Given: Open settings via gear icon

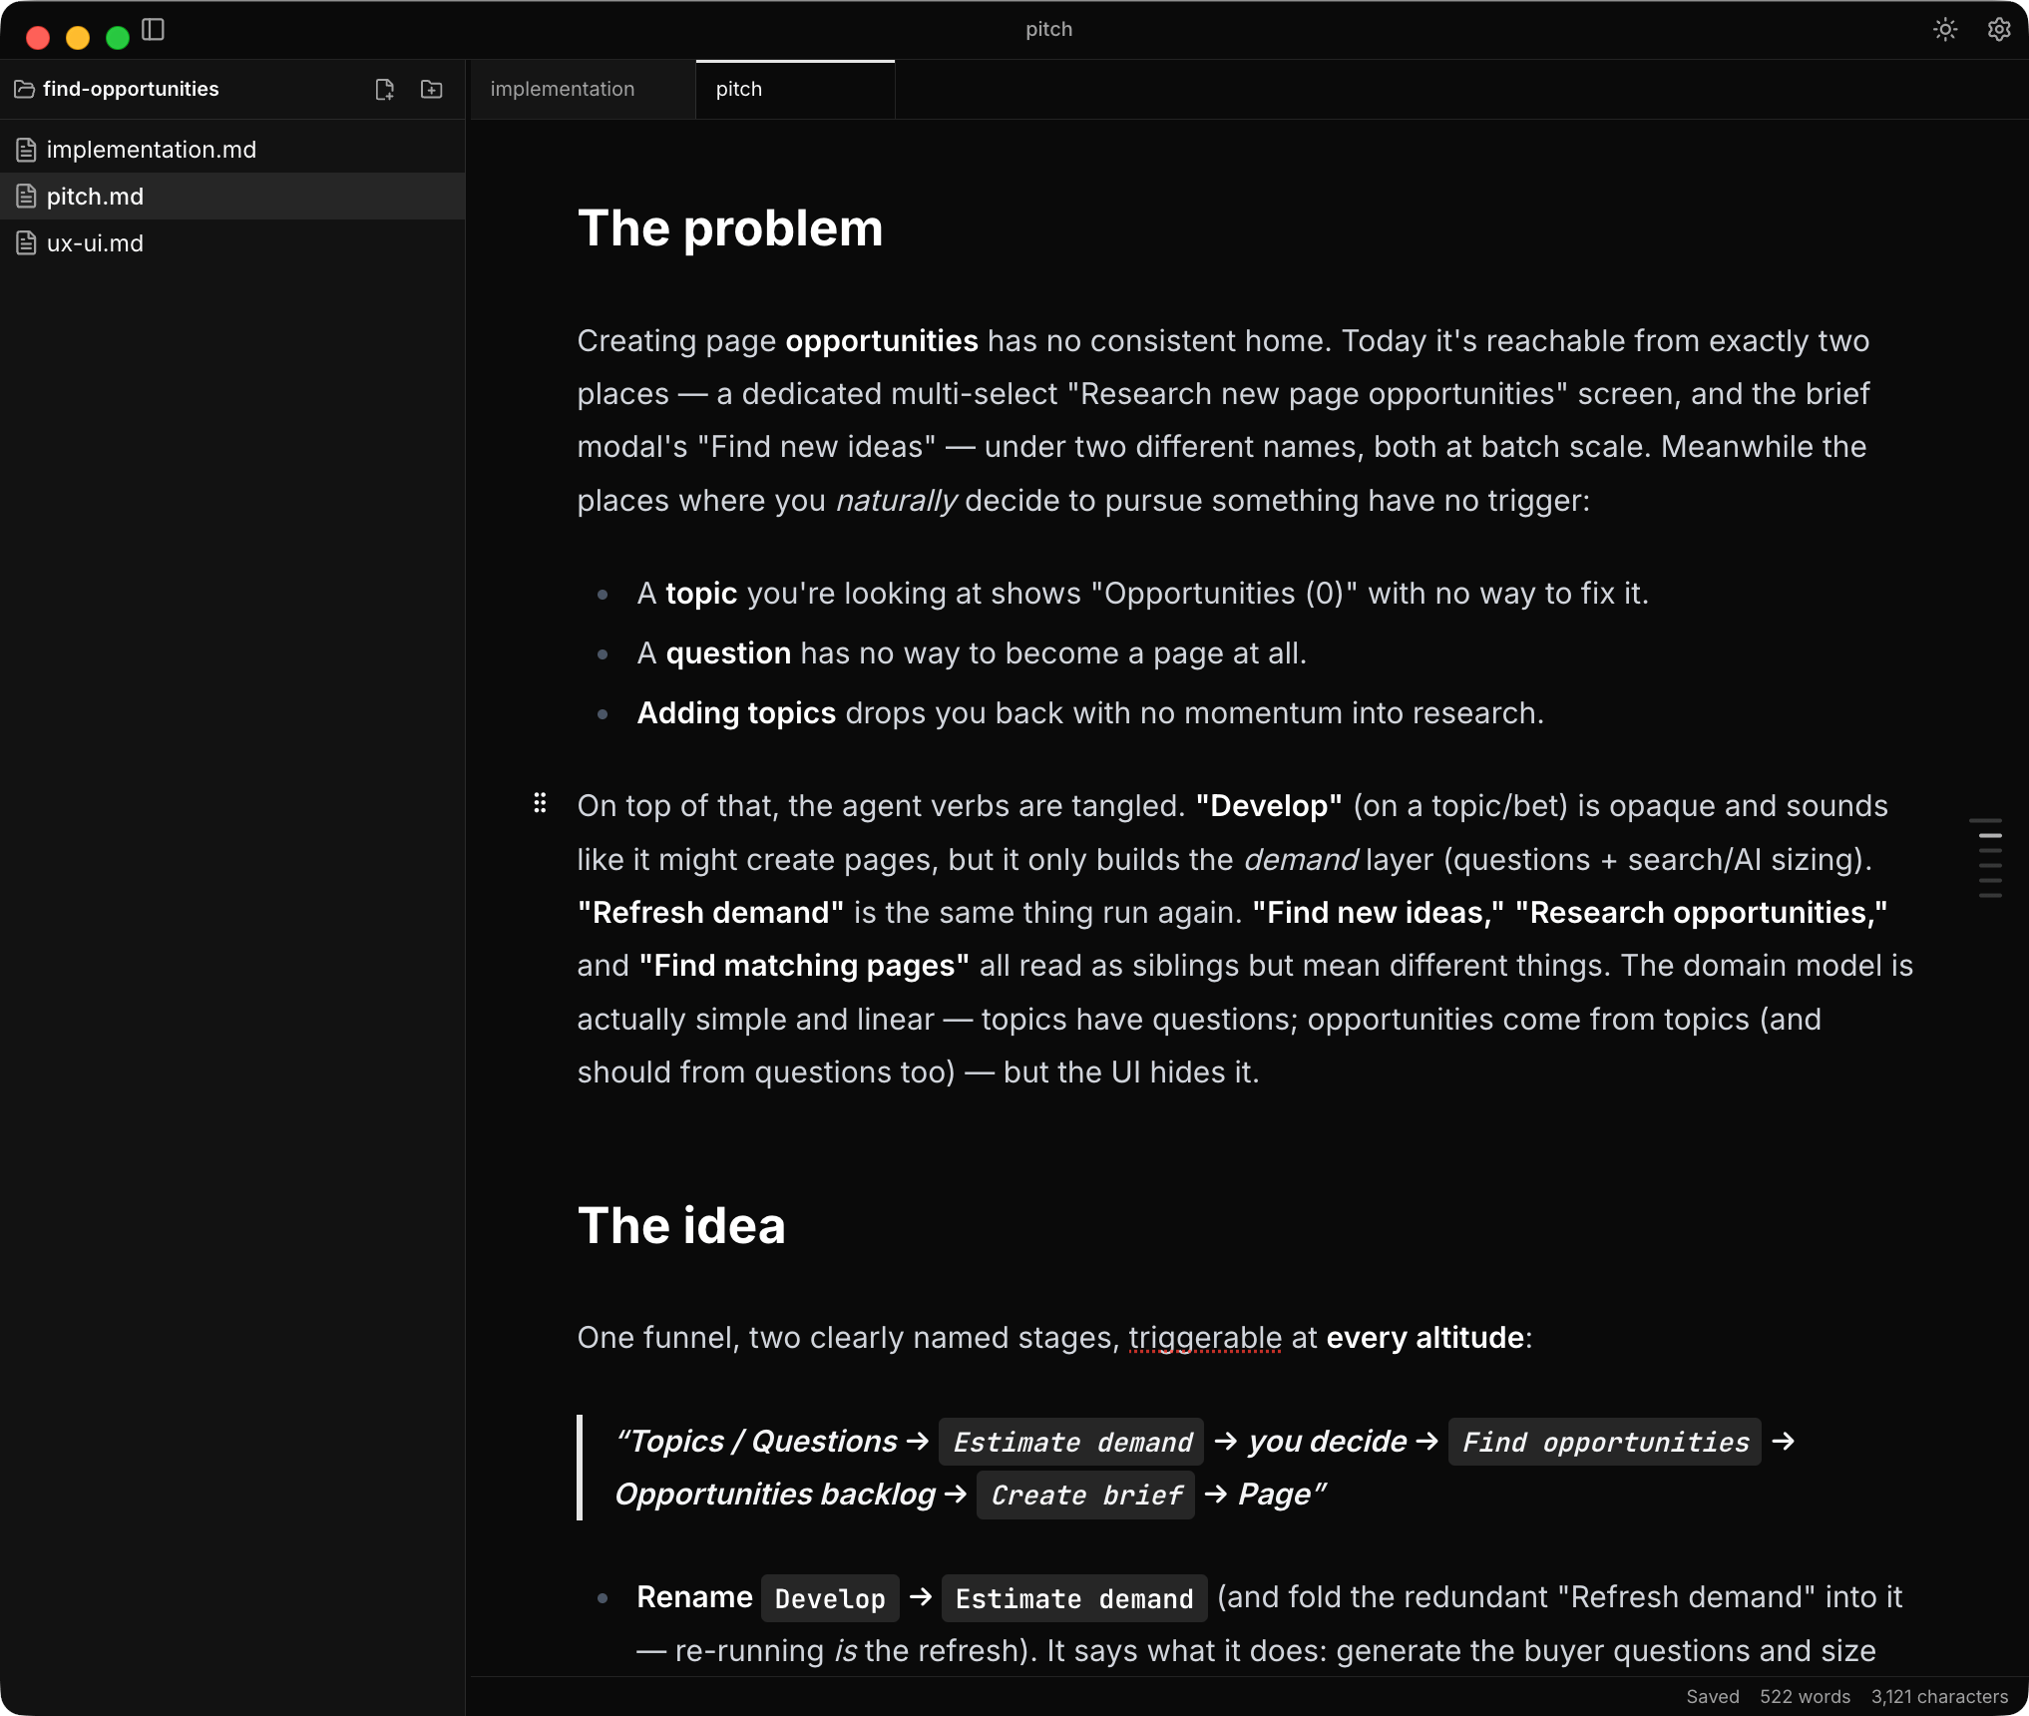Looking at the screenshot, I should [1998, 30].
